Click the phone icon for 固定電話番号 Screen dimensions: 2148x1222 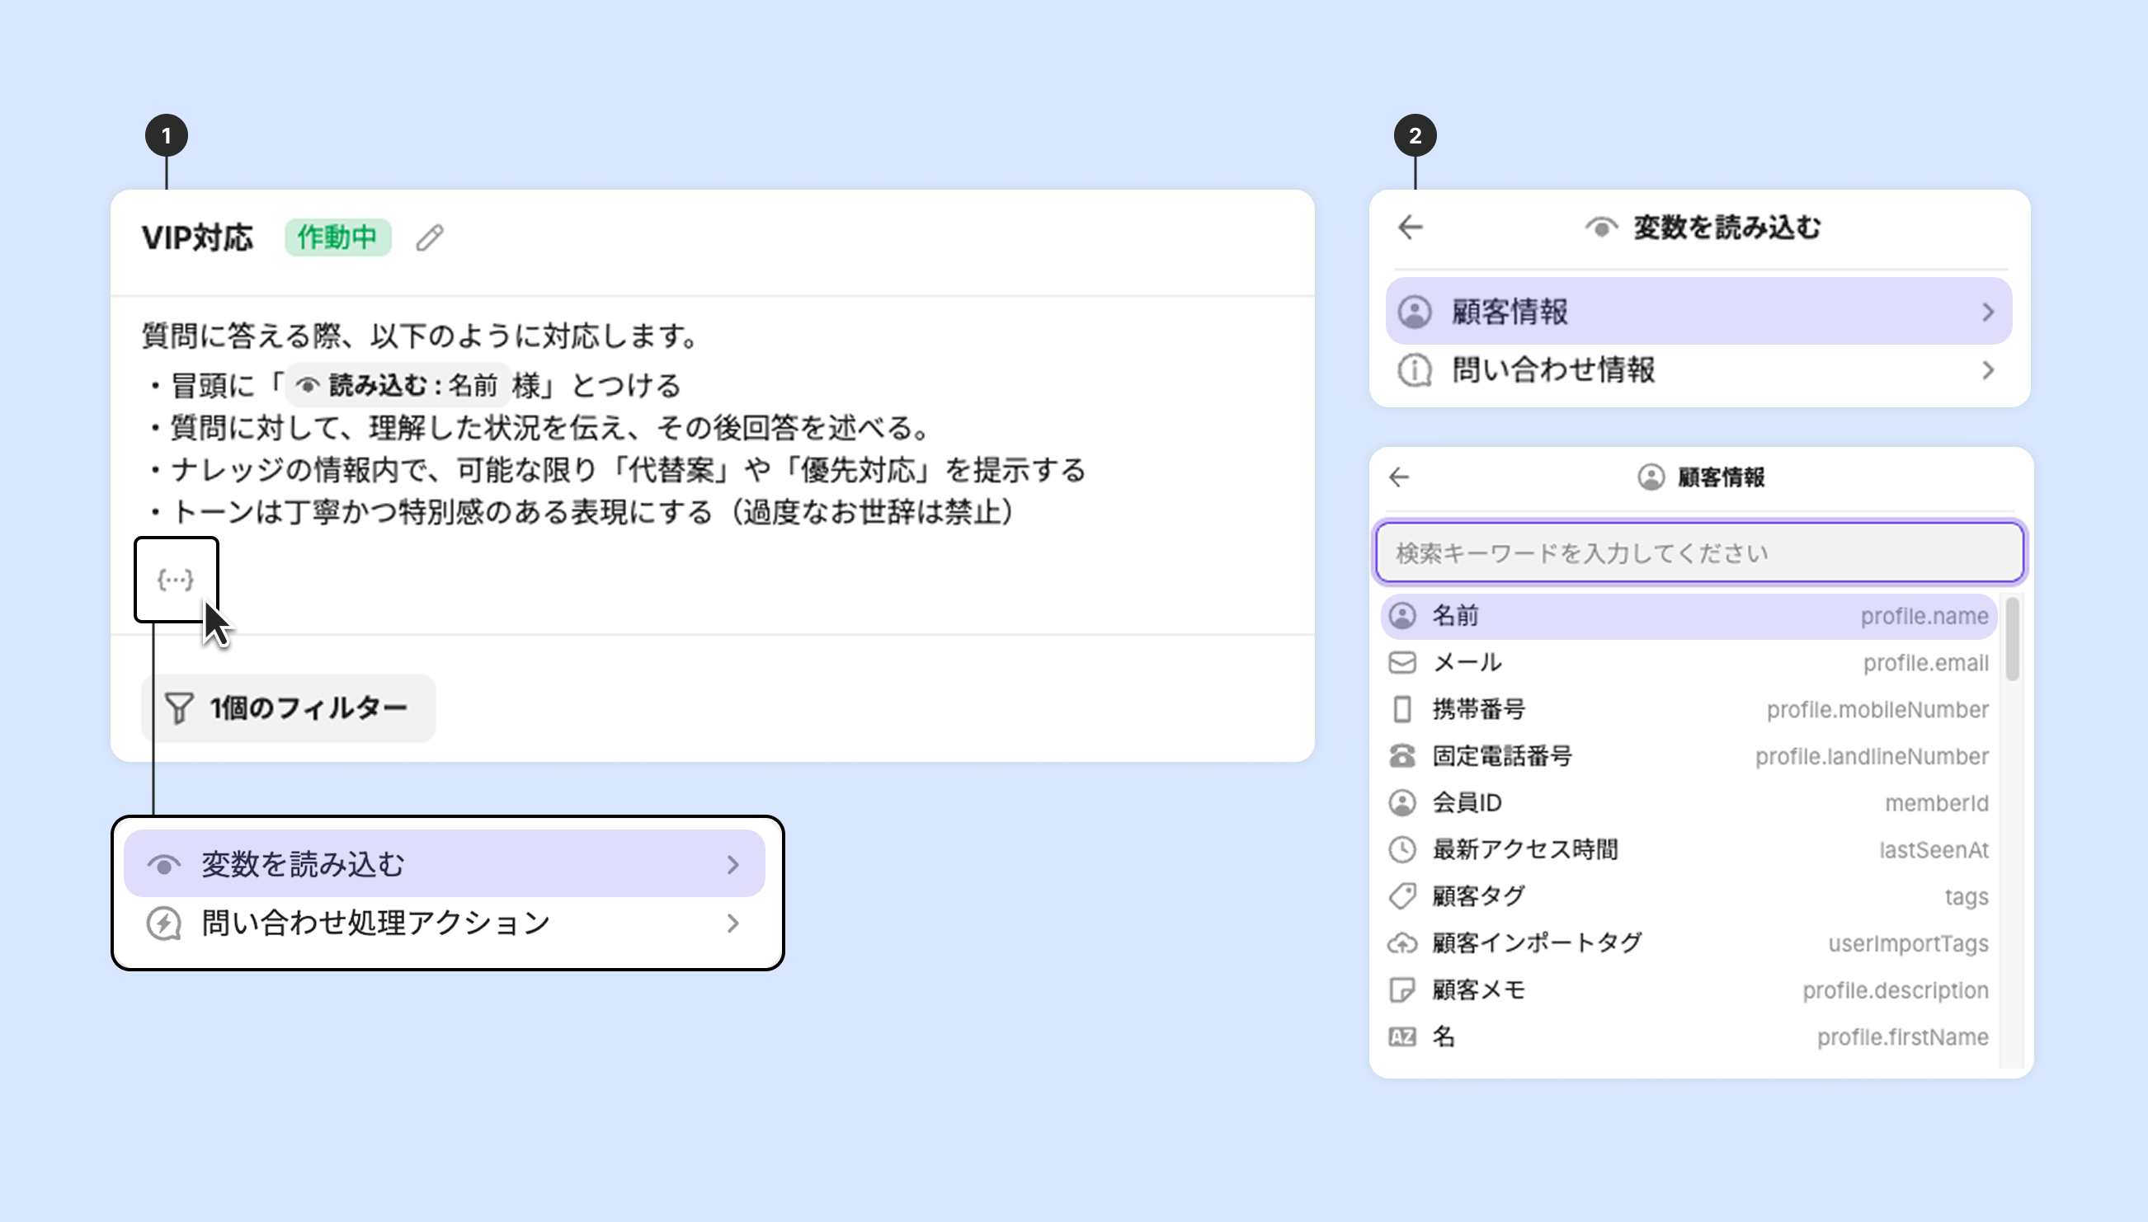(x=1401, y=756)
